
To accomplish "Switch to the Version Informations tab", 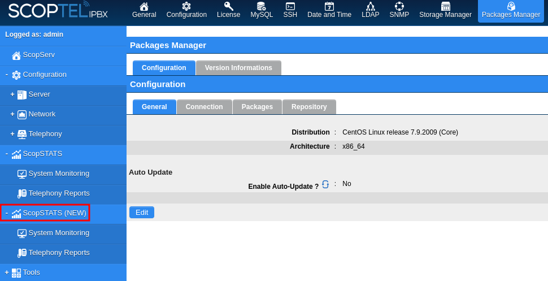I will tap(238, 68).
